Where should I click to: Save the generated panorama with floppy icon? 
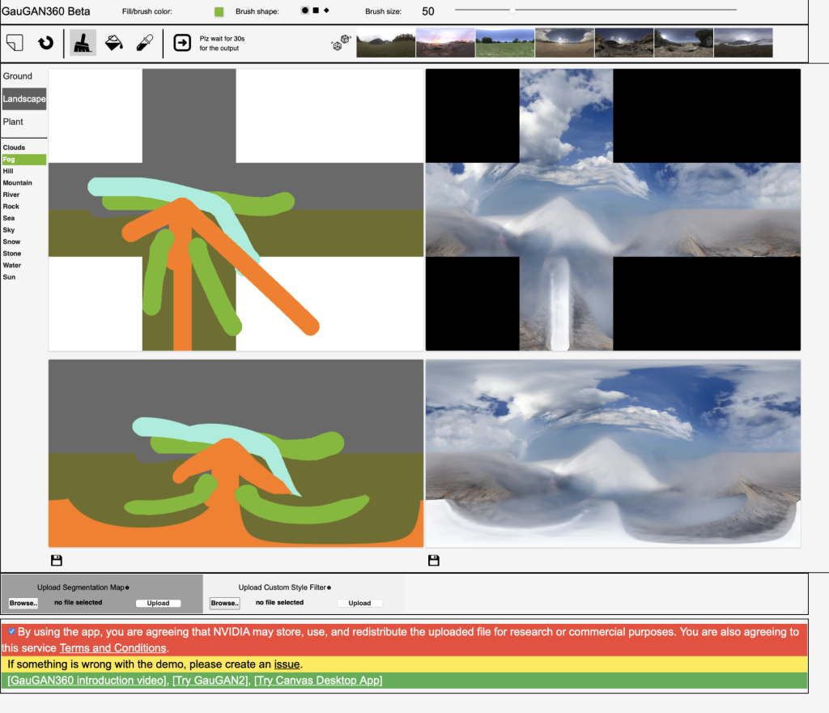(x=434, y=560)
